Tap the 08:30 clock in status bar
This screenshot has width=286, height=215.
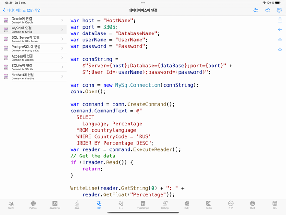tap(9, 3)
